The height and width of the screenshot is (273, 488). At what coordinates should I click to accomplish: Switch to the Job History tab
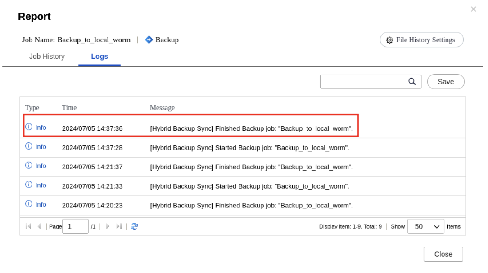point(47,57)
